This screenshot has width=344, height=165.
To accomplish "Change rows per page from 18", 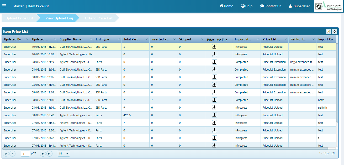I will click(x=64, y=153).
